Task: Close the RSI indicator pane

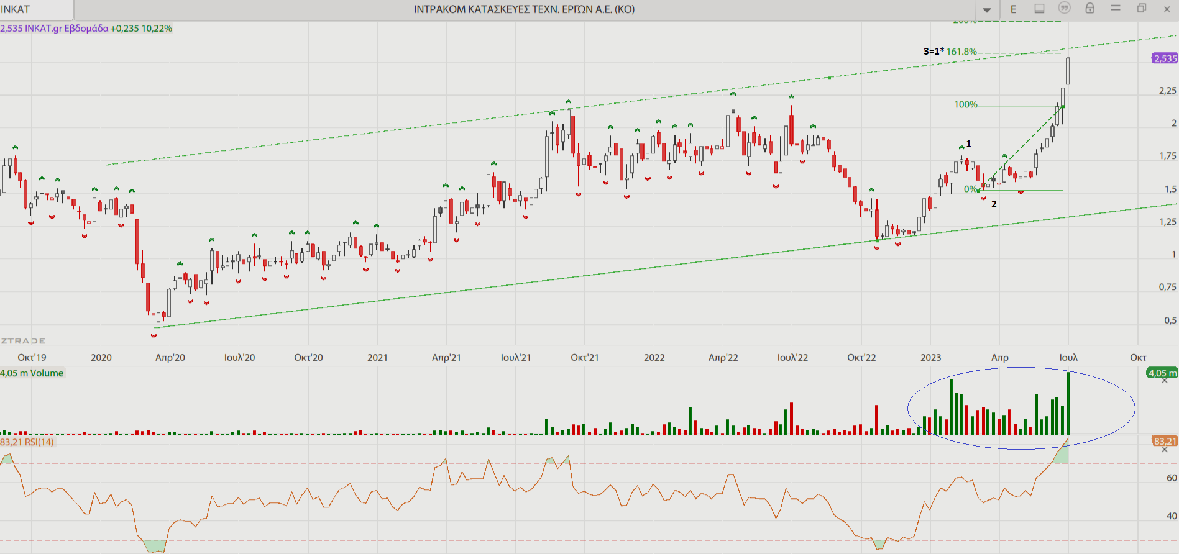Action: [x=1165, y=450]
